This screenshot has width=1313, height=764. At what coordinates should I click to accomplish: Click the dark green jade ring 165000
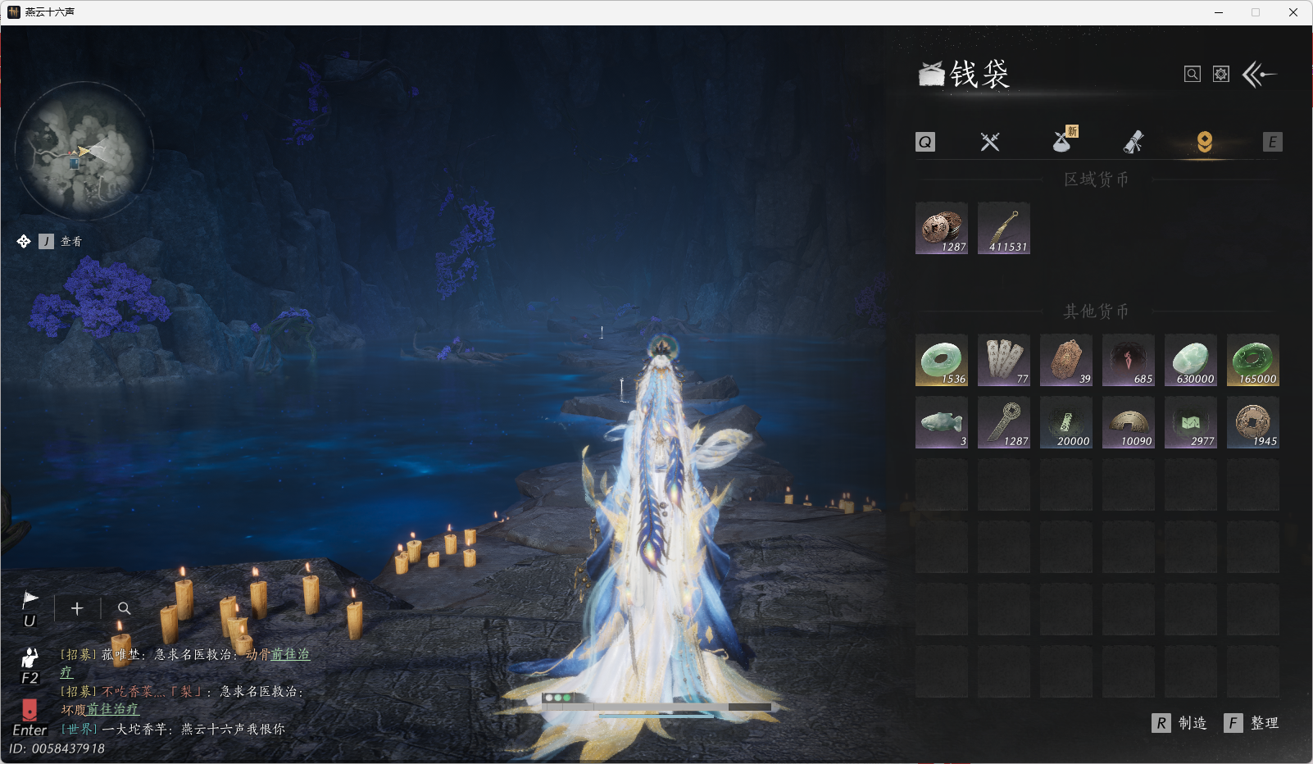[x=1253, y=361]
